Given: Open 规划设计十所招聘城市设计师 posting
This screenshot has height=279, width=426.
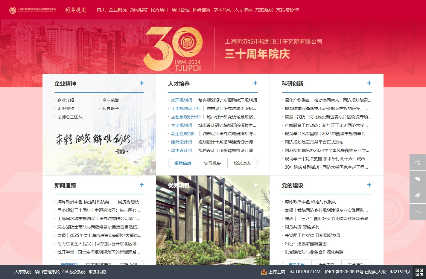Looking at the screenshot, I should [226, 150].
